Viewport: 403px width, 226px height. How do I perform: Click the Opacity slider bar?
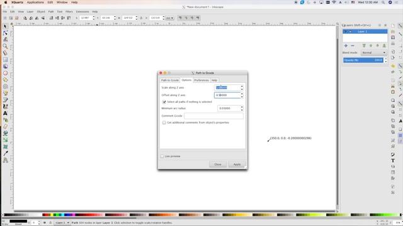[363, 60]
